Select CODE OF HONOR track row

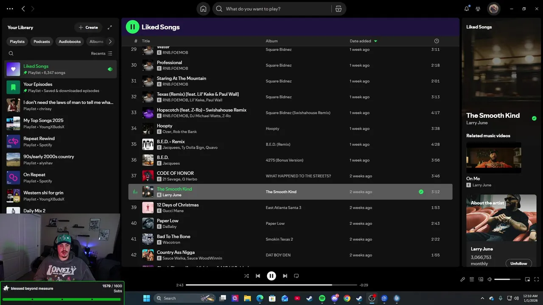point(290,176)
